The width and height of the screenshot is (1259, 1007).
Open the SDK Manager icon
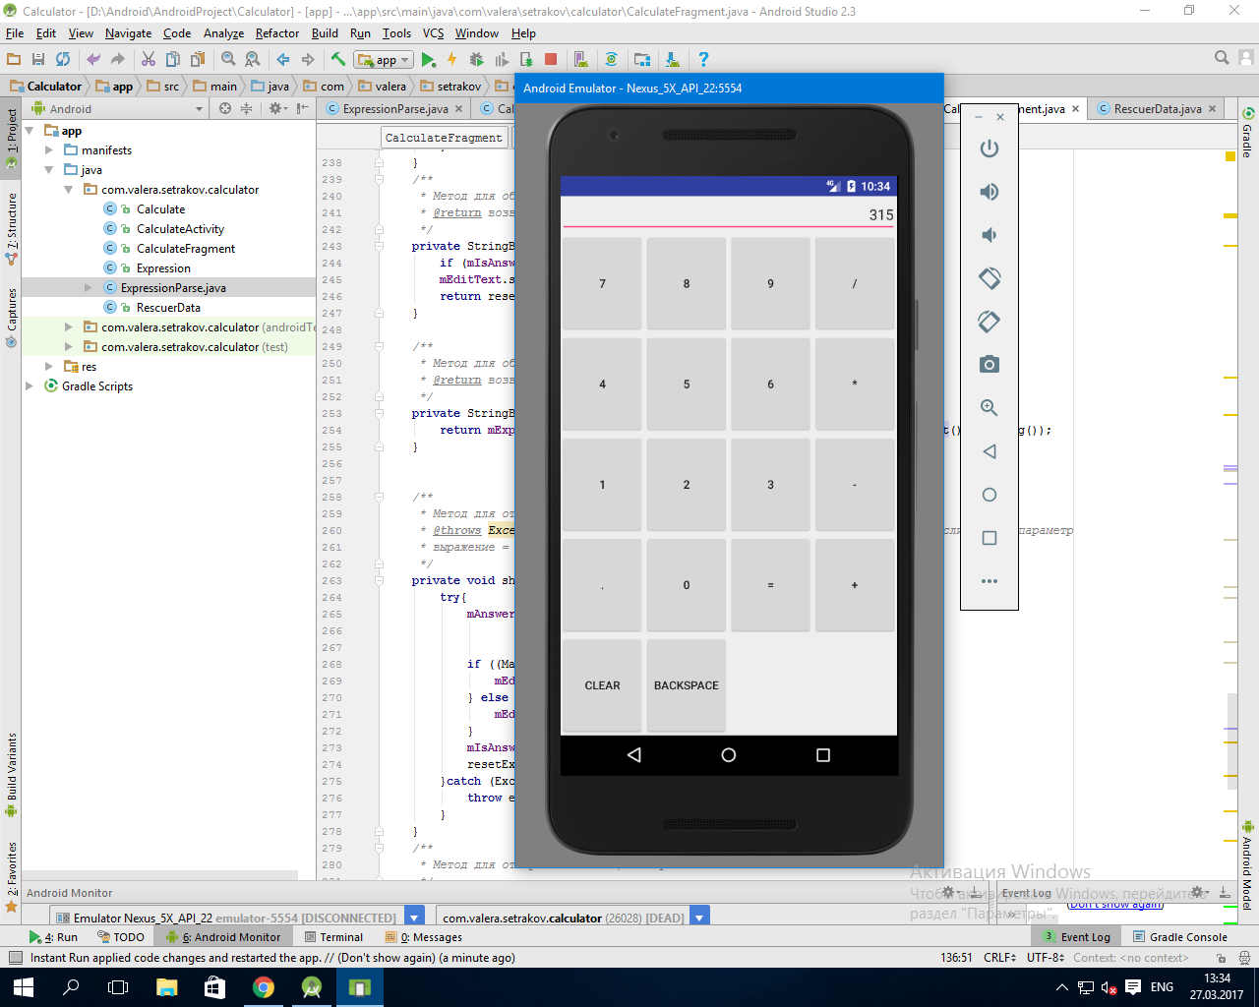pos(672,60)
